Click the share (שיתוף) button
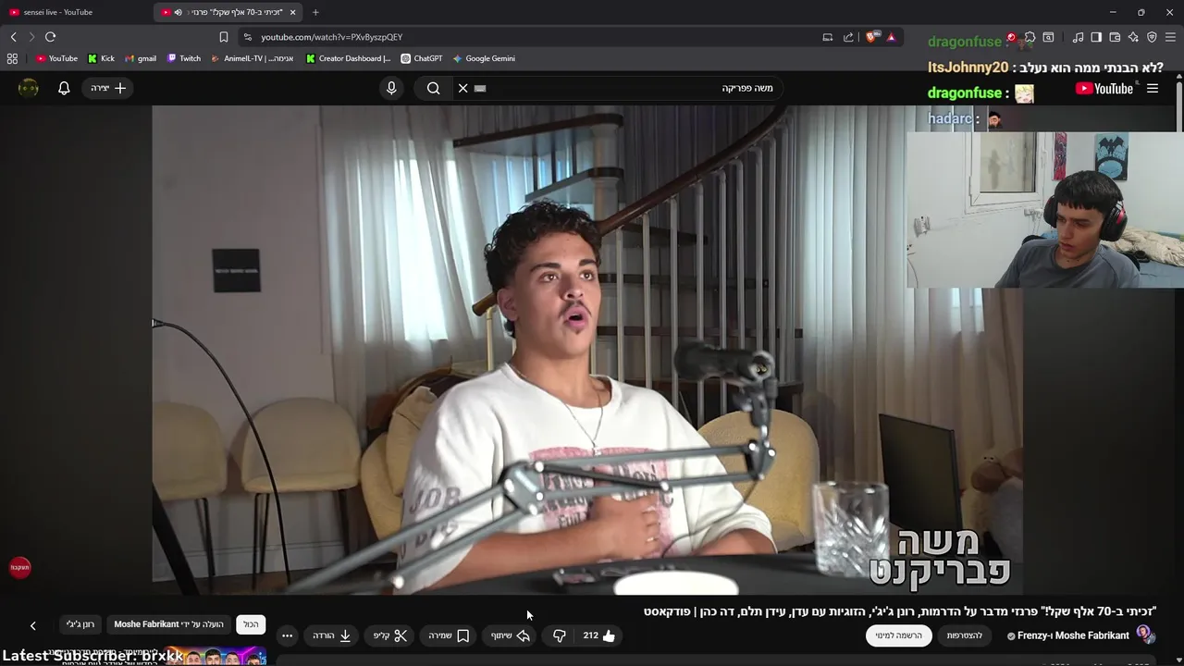 point(511,635)
